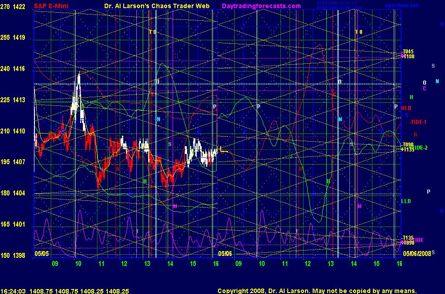Click the 05/06/2008 date label
Image resolution: width=445 pixels, height=294 pixels.
click(417, 254)
